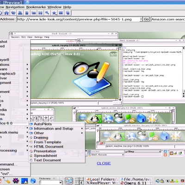
Task: Select AutoPilots menu entry
Action: coord(57,124)
